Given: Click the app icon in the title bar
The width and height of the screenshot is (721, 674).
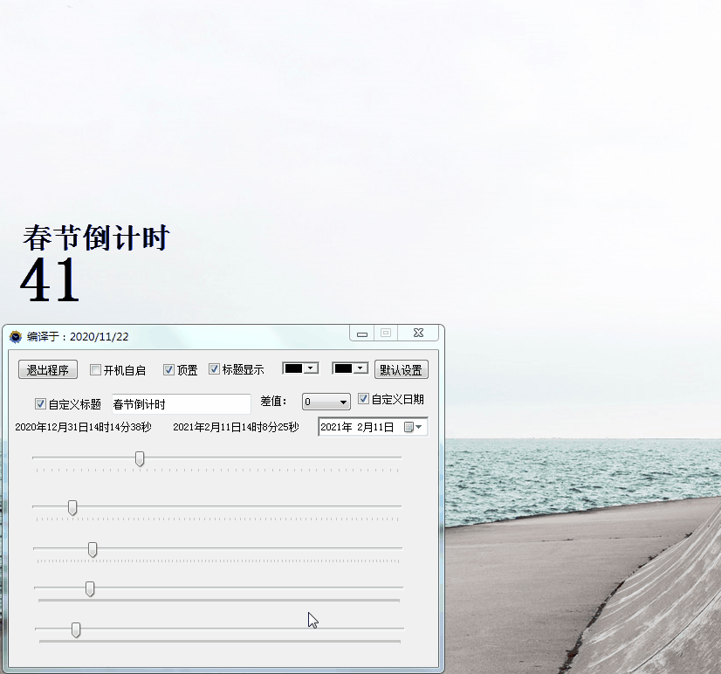Looking at the screenshot, I should 16,337.
